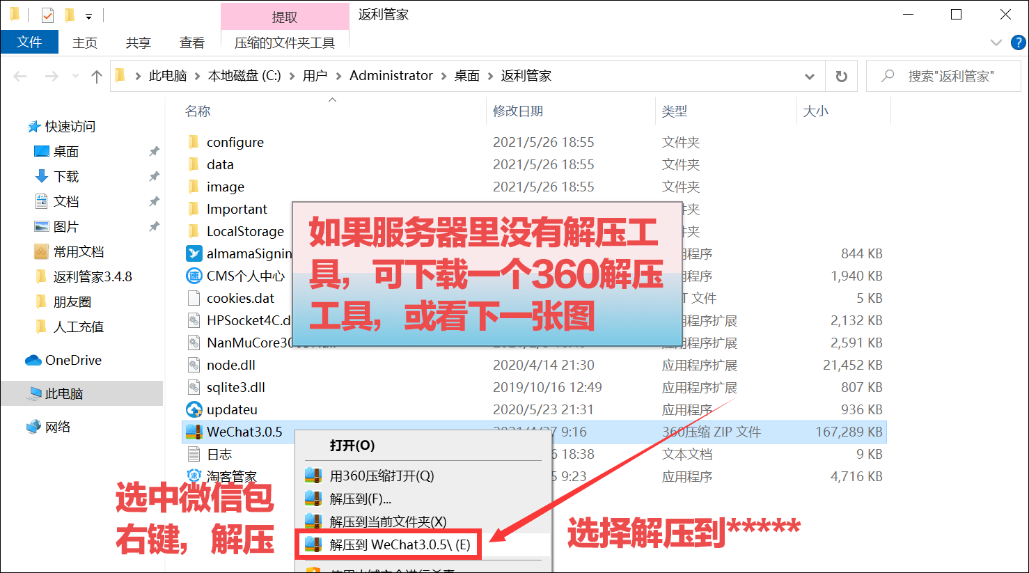The image size is (1029, 573).
Task: Click the Properties checkmark icon in title bar
Action: click(x=47, y=15)
